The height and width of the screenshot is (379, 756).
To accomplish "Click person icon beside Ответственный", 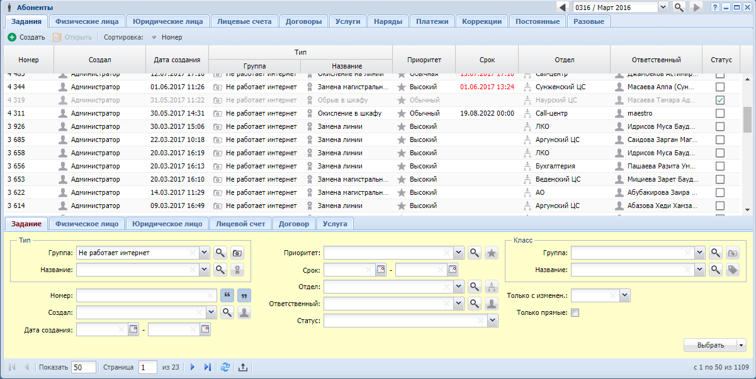I will tap(491, 304).
